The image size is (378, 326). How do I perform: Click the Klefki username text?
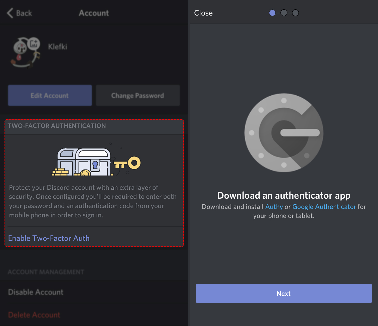(58, 47)
